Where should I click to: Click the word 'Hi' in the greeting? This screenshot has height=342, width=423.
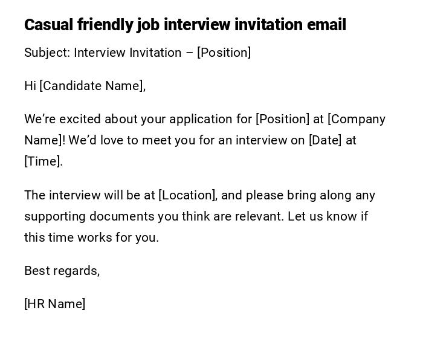point(30,86)
